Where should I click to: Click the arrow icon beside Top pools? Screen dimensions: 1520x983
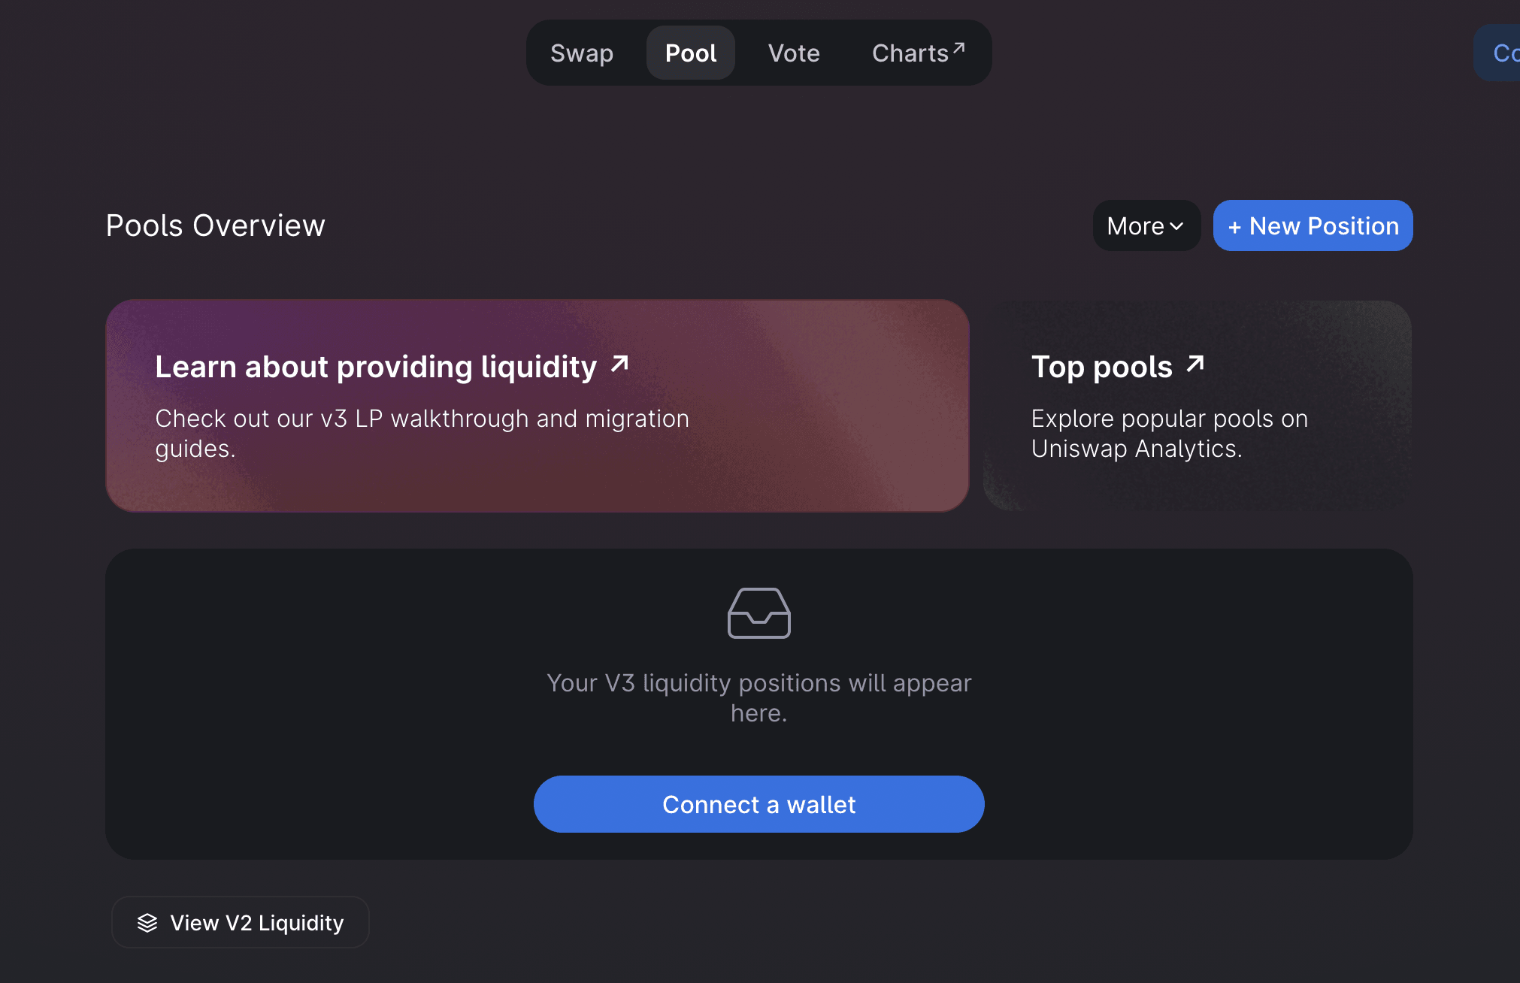point(1195,364)
